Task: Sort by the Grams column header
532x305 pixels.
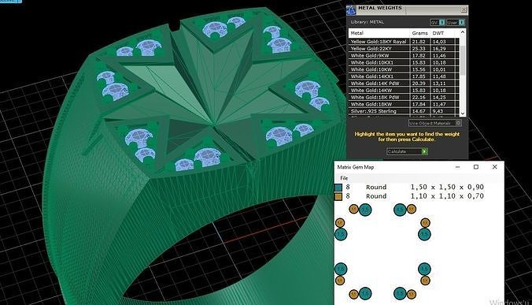Action: coord(419,33)
